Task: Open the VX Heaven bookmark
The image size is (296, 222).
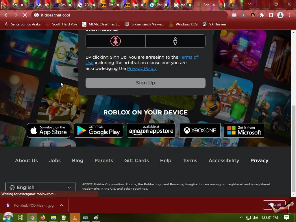Action: point(214,24)
